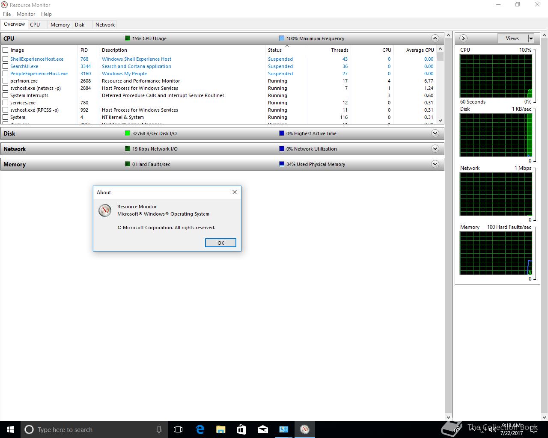Screen dimensions: 548x438
Task: Open Task View from taskbar
Action: click(x=178, y=429)
